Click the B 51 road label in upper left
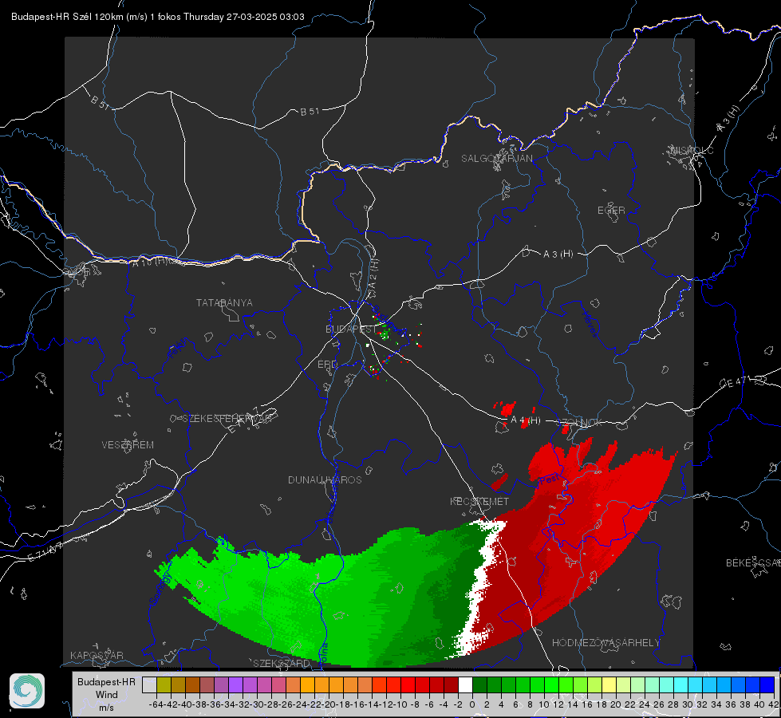The width and height of the screenshot is (781, 718). coord(100,102)
